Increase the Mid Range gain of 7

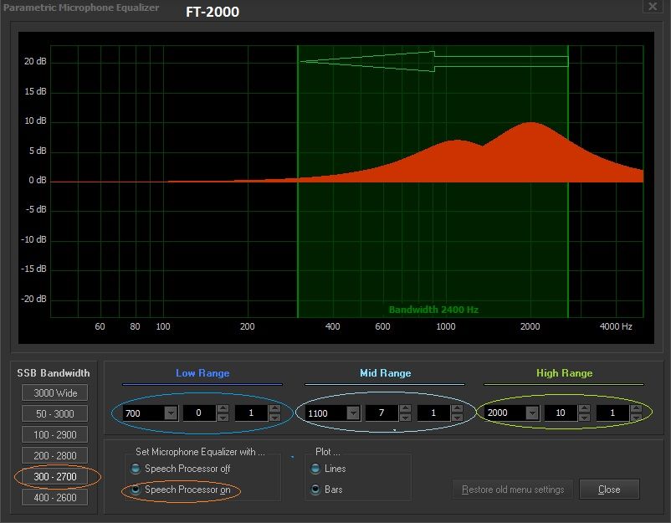405,408
